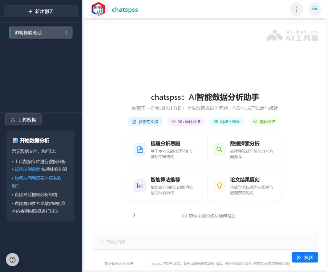The width and height of the screenshot is (327, 272).
Task: Select the 访客体验会话 conversation
Action: pos(41,33)
